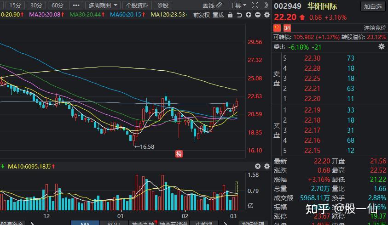Viewport: 388px width, 225px height.
Task: Expand the 工具 tools menu
Action: point(237,6)
